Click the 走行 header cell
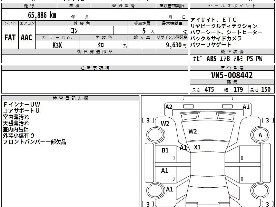Image resolution: width=276 pixels, height=207 pixels. (x=29, y=6)
